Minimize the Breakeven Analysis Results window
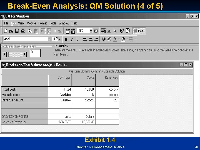Screen dimensions: 200x150 click(182, 65)
